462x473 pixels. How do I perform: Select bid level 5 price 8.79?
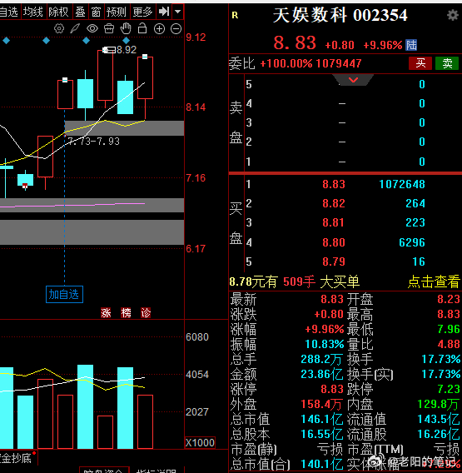pos(334,261)
